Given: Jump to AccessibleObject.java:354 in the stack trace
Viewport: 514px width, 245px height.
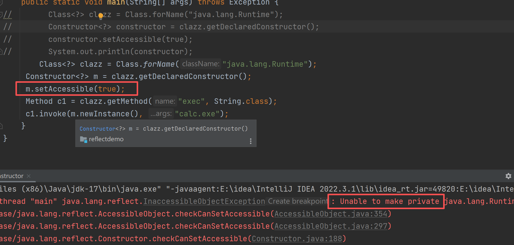Looking at the screenshot, I should click(x=331, y=214).
